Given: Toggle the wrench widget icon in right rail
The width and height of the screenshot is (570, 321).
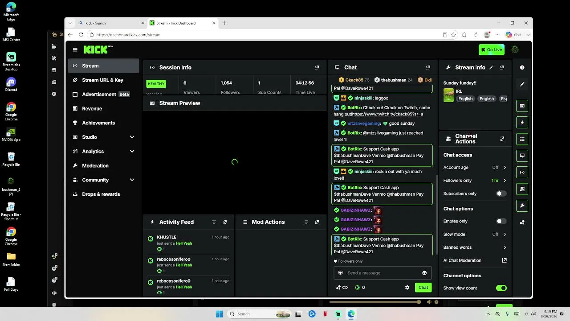Looking at the screenshot, I should tap(522, 206).
